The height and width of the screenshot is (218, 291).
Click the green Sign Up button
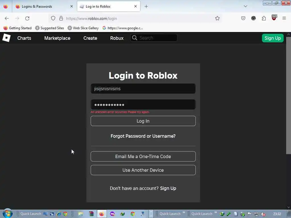pyautogui.click(x=273, y=38)
